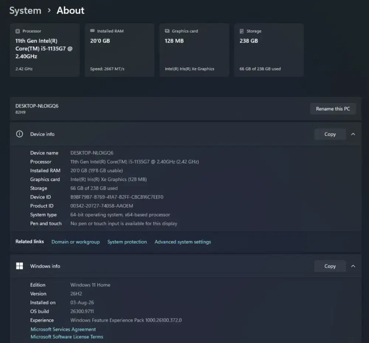This screenshot has width=369, height=343.
Task: Click the Installed RAM memory icon
Action: (92, 31)
